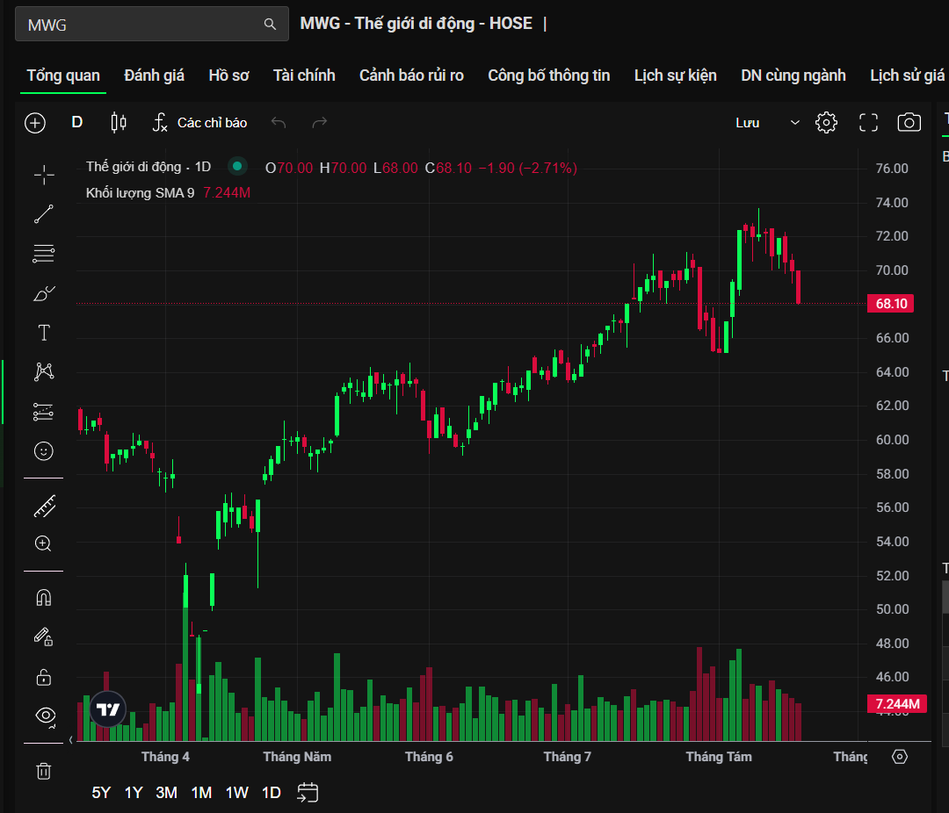Toggle lock all drawing tools
Viewport: 949px width, 813px height.
pos(44,677)
